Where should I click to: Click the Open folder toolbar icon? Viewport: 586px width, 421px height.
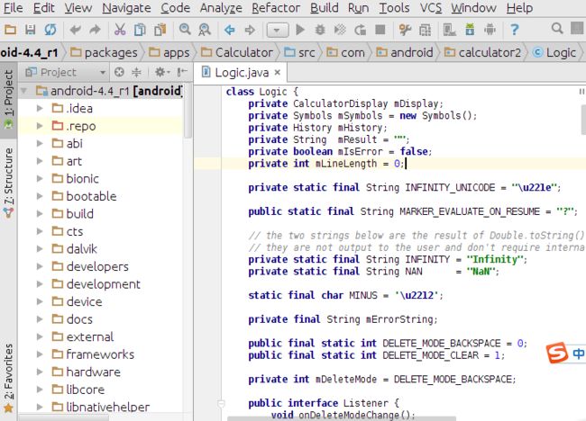point(10,29)
